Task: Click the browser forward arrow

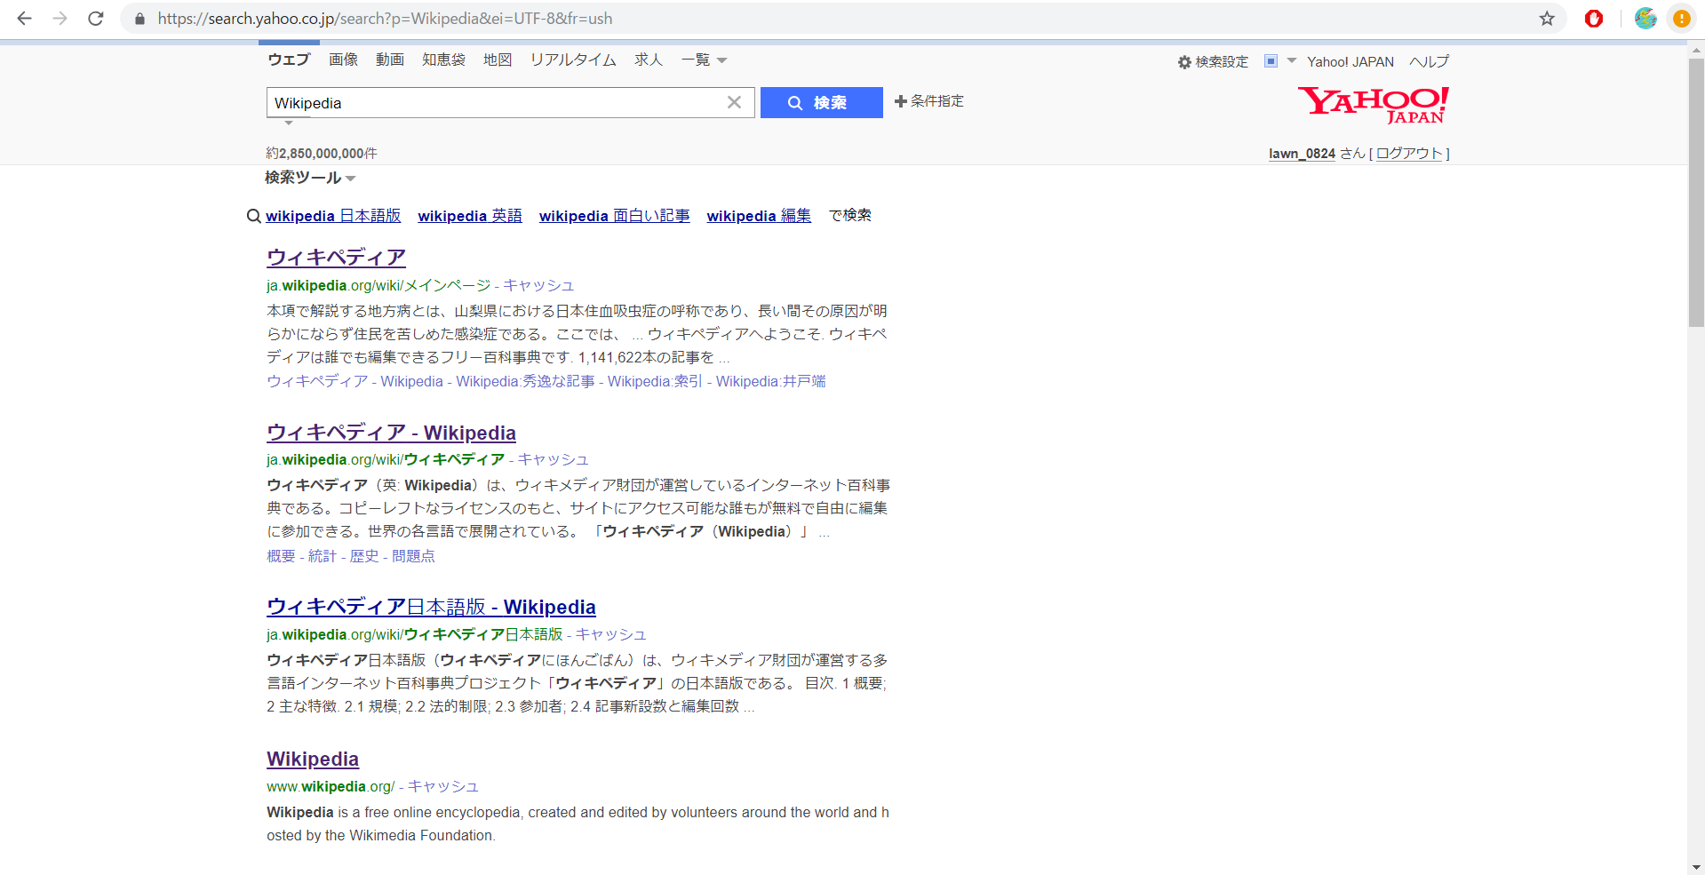Action: [60, 18]
